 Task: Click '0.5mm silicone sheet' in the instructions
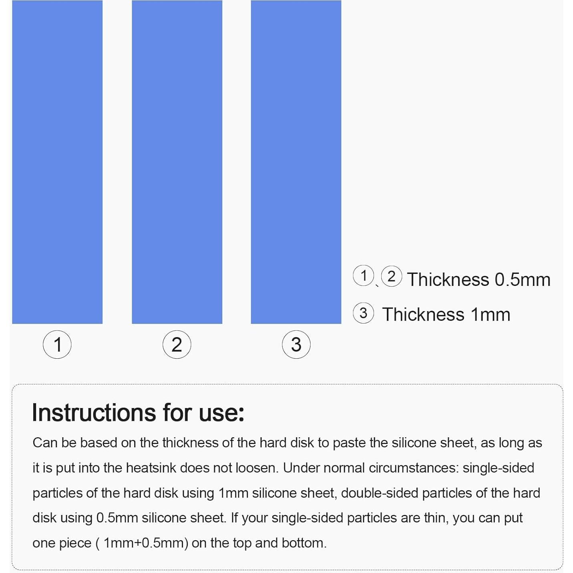160,518
